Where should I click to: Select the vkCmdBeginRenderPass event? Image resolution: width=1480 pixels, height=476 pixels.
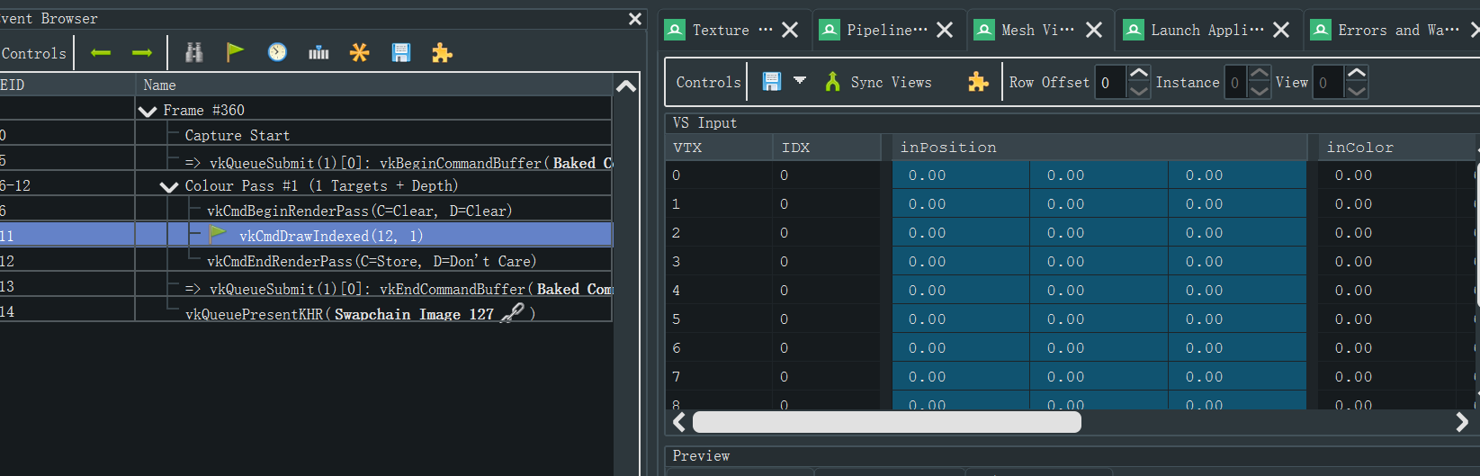(360, 211)
